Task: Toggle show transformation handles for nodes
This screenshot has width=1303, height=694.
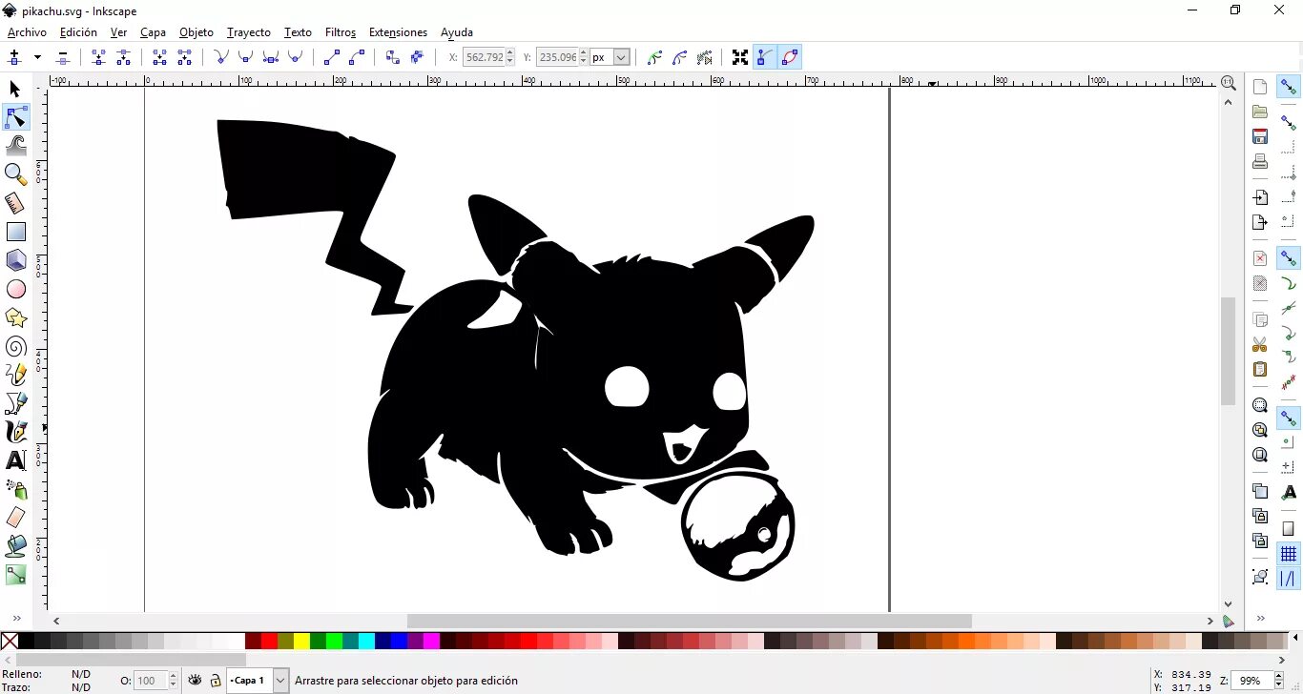Action: coord(740,57)
